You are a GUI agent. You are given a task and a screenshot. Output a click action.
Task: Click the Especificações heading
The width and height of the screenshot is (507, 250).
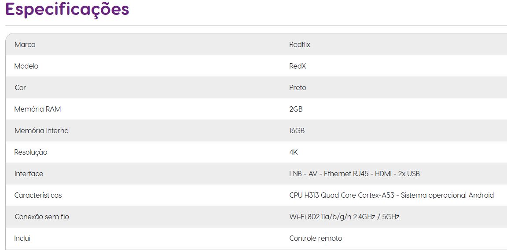(67, 10)
